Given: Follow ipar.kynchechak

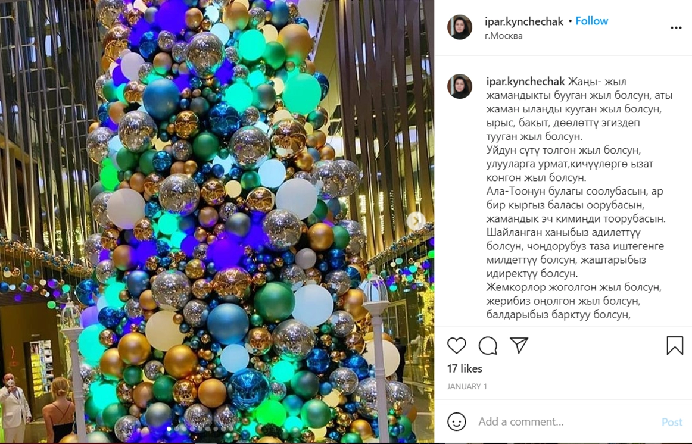Looking at the screenshot, I should click(591, 21).
